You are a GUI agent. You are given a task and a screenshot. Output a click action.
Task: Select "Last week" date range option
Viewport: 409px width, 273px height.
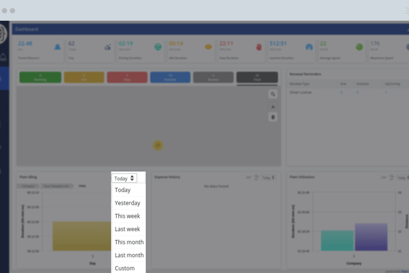click(x=127, y=229)
